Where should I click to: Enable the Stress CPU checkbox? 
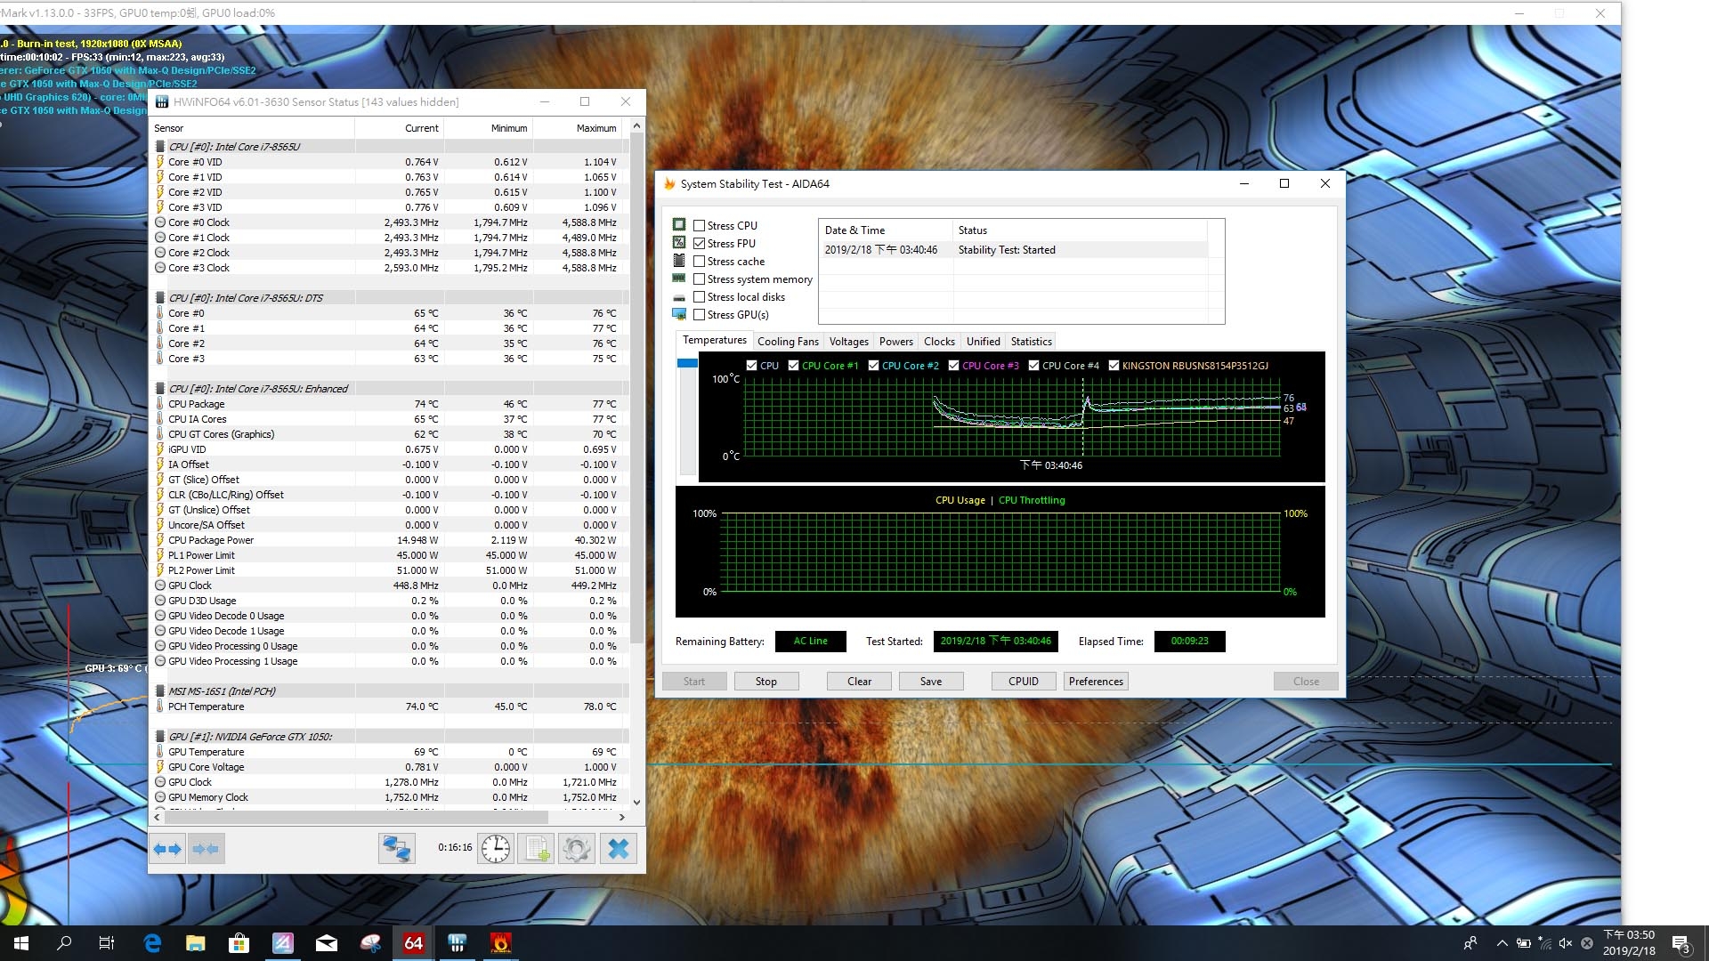click(x=700, y=226)
